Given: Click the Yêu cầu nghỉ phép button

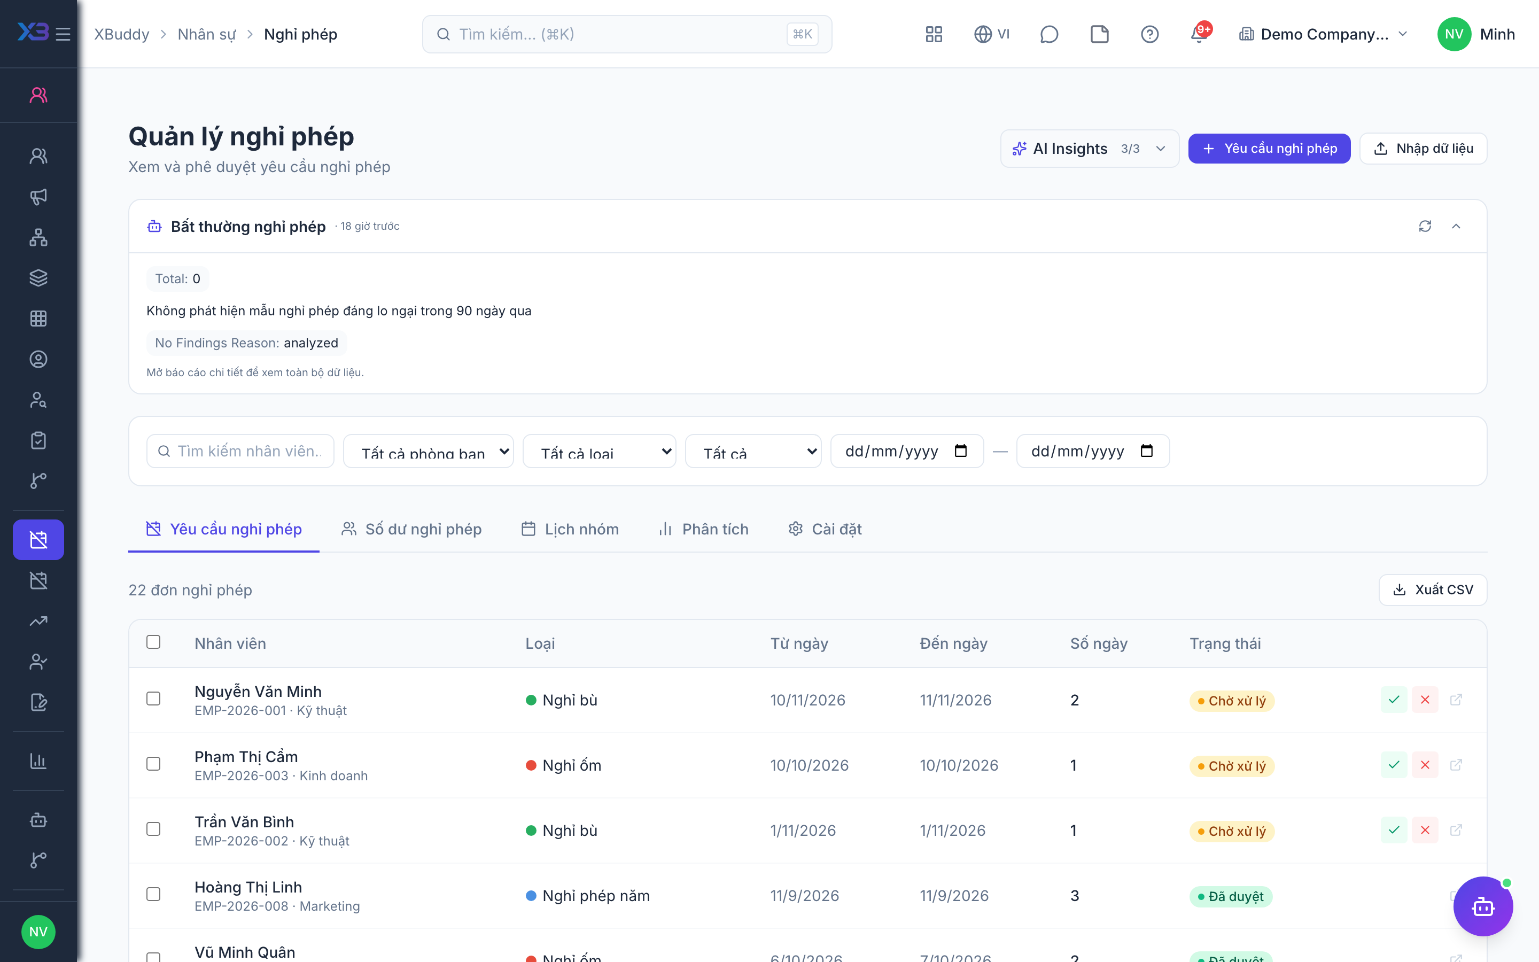Looking at the screenshot, I should click(1269, 149).
